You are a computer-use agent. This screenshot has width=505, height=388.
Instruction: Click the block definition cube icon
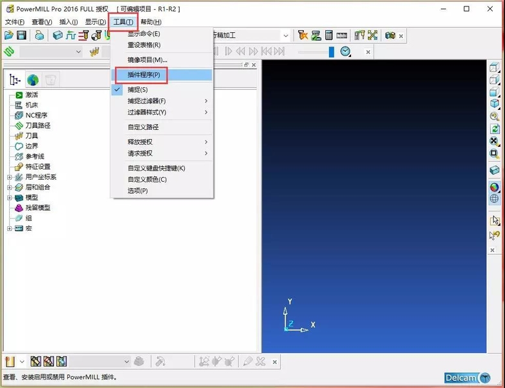coord(58,35)
